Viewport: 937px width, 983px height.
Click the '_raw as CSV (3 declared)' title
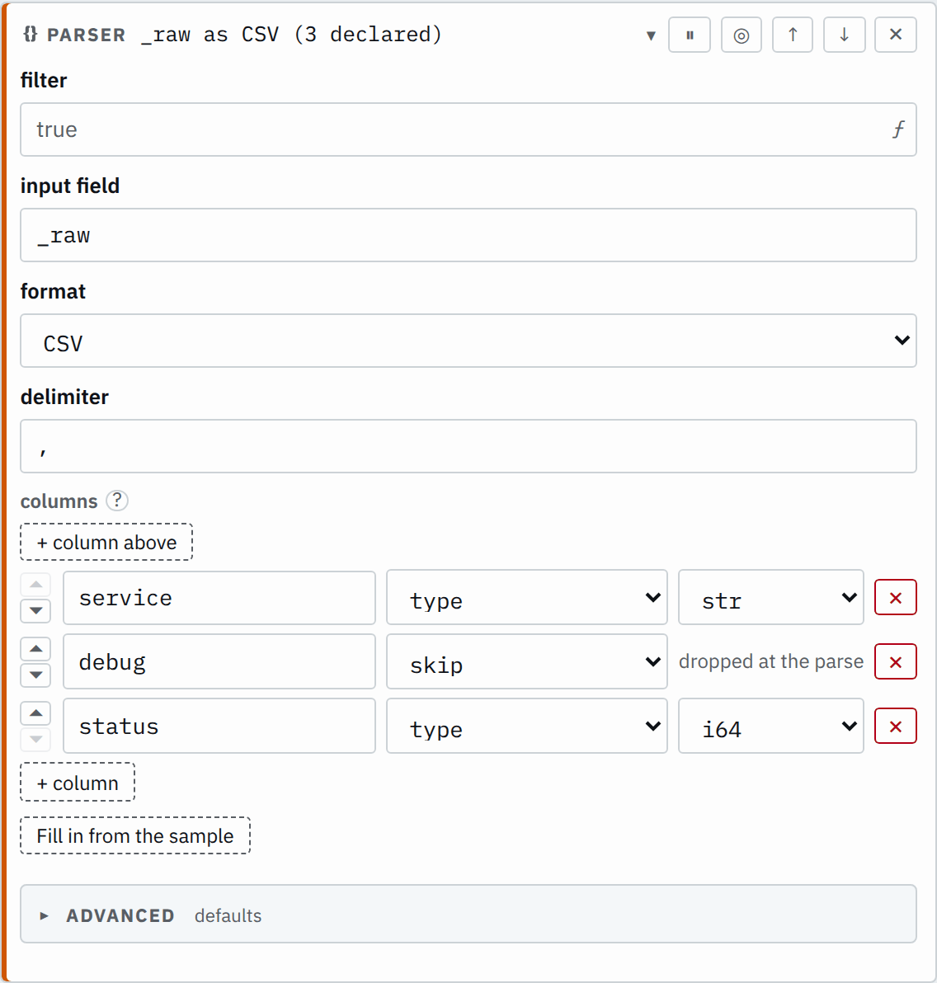point(292,35)
